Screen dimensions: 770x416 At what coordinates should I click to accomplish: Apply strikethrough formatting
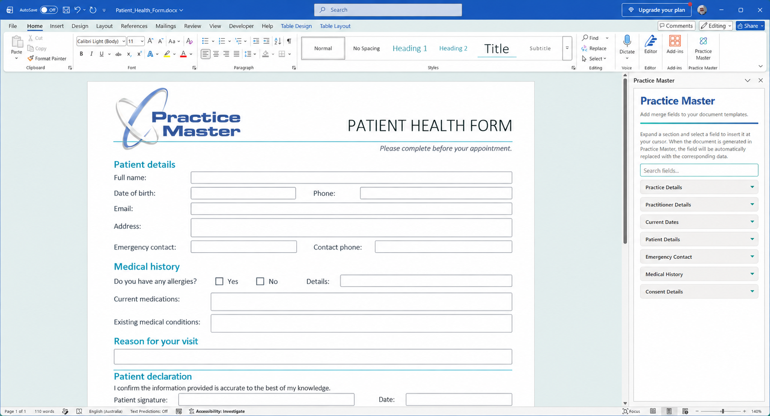[118, 54]
